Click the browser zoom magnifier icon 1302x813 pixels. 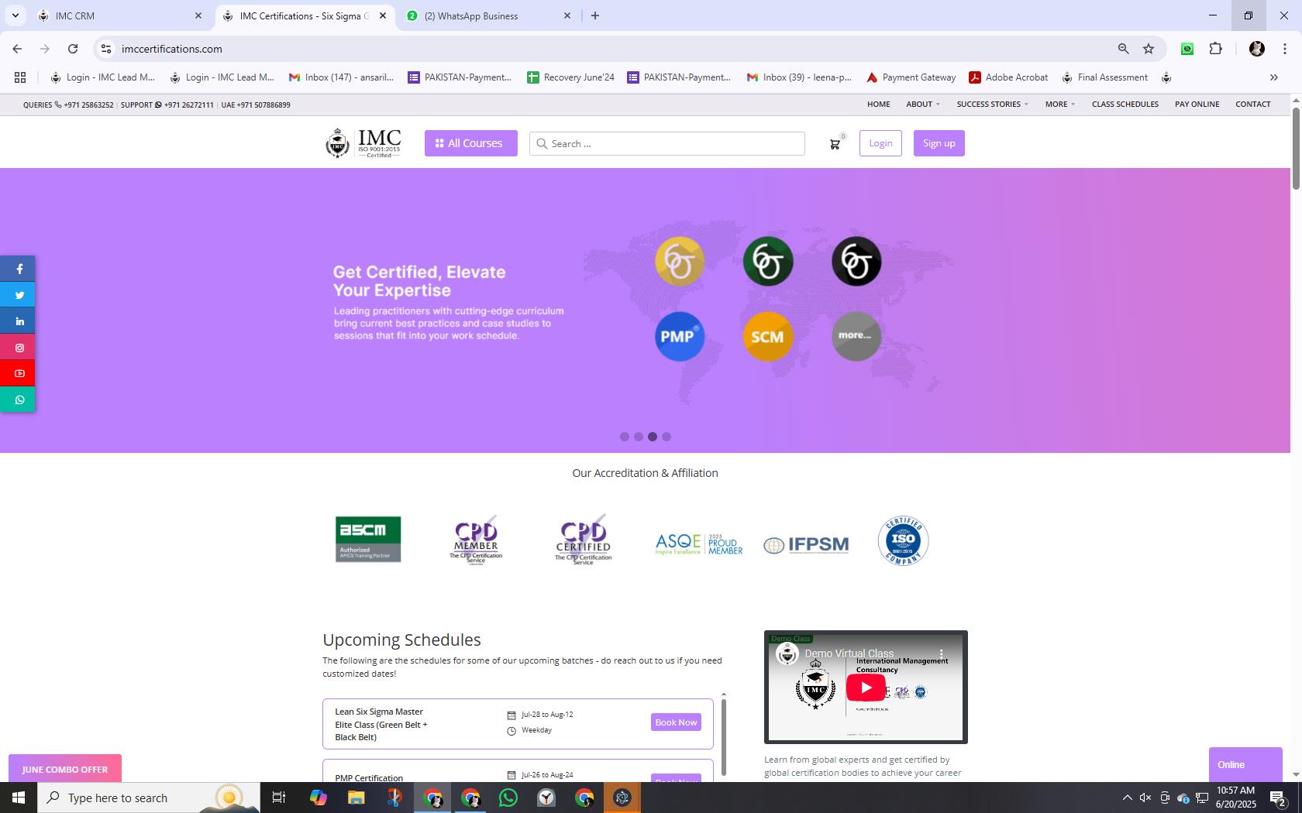(x=1123, y=49)
